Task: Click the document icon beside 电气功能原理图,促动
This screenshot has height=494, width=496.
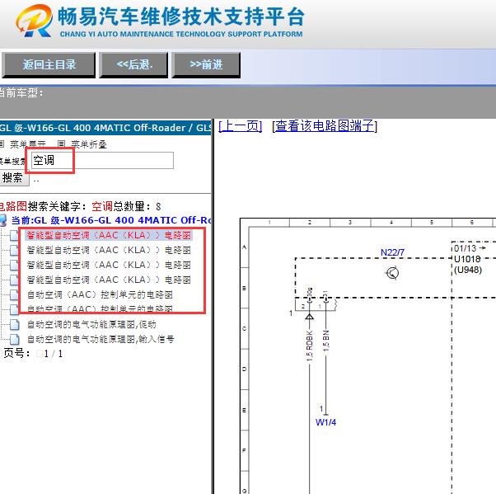Action: 14,325
